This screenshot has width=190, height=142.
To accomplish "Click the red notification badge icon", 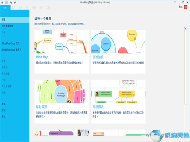I will (185, 7).
